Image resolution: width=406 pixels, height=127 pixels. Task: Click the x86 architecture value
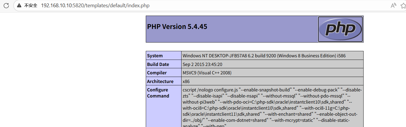186,82
